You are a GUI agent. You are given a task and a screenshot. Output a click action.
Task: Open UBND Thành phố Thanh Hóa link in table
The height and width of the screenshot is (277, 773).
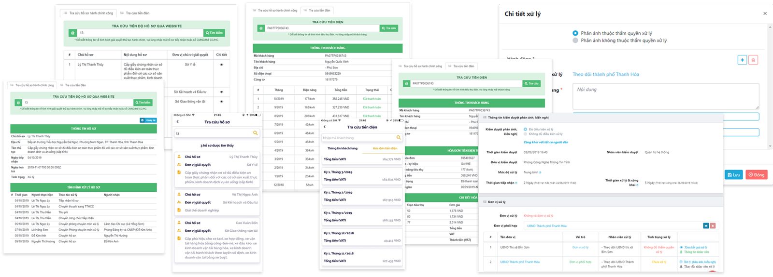point(520,262)
